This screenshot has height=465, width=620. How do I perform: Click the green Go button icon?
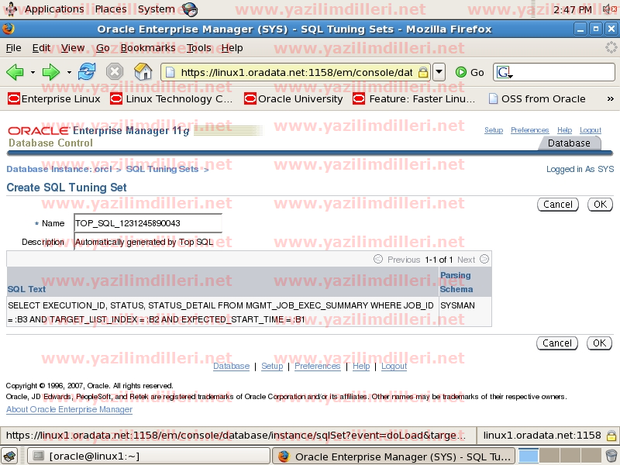click(x=461, y=72)
